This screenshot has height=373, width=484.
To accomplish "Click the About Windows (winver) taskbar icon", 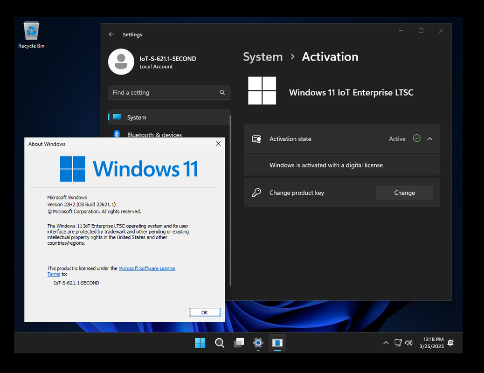I will coord(277,343).
